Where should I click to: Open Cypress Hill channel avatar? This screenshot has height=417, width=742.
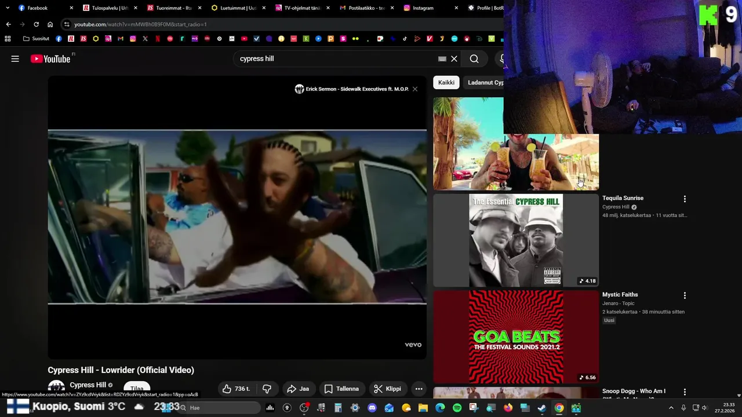[56, 387]
